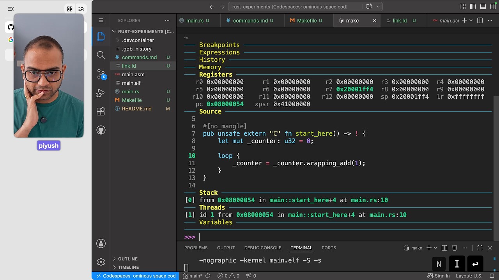Viewport: 499px width, 280px height.
Task: Open the notifications bell in the status bar
Action: (x=492, y=276)
